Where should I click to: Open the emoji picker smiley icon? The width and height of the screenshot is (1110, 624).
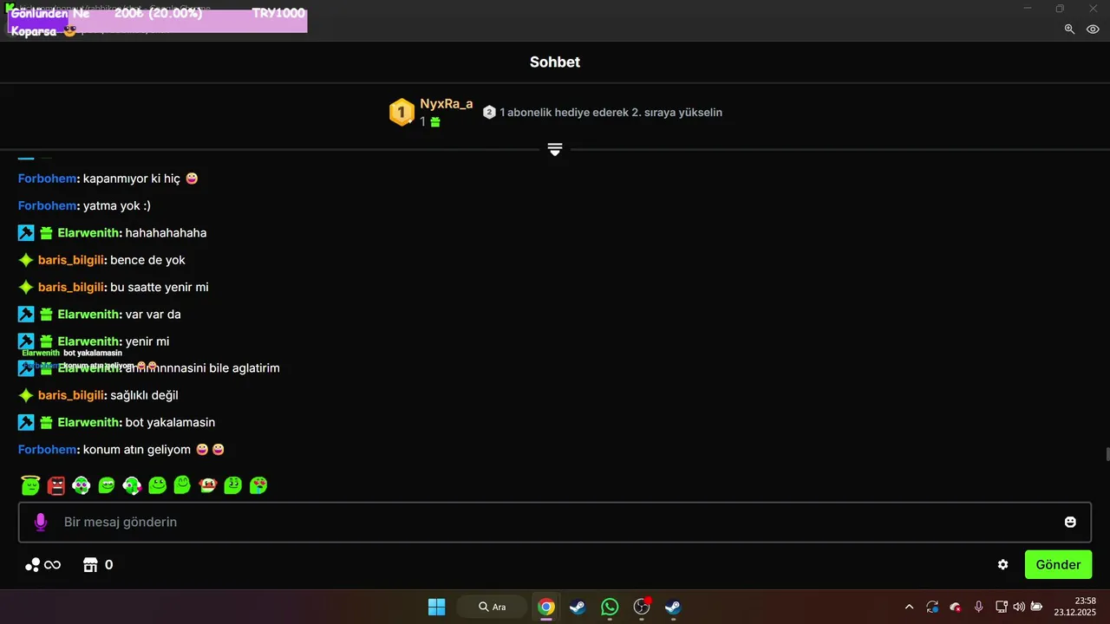pyautogui.click(x=1070, y=522)
